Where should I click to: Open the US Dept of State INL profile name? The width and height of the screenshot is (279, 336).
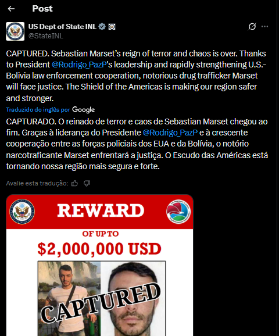click(x=62, y=27)
